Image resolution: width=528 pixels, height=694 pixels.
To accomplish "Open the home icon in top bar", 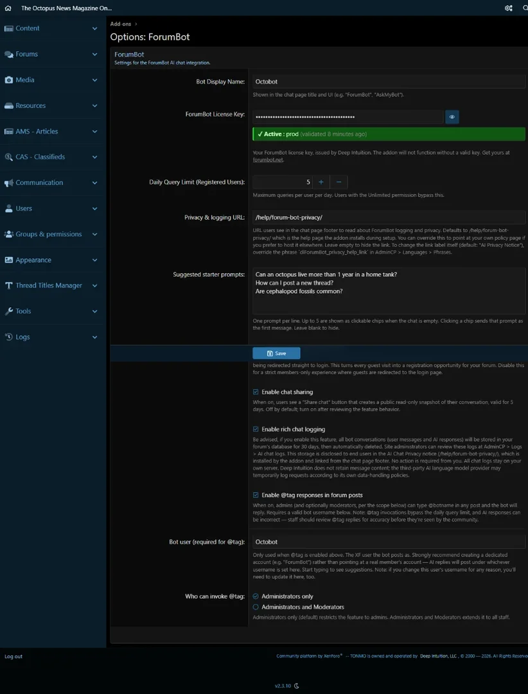I will (x=8, y=8).
